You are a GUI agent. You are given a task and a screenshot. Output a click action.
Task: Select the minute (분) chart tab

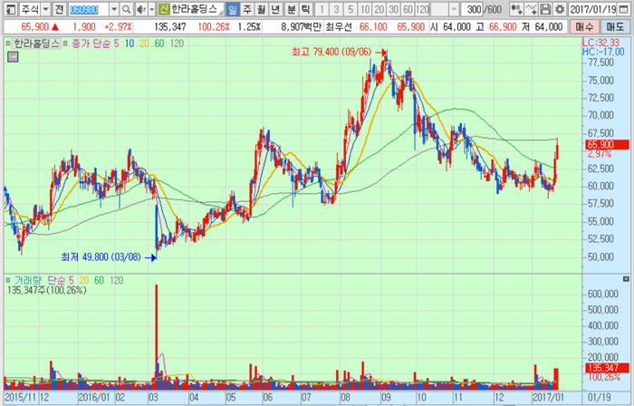(x=291, y=9)
